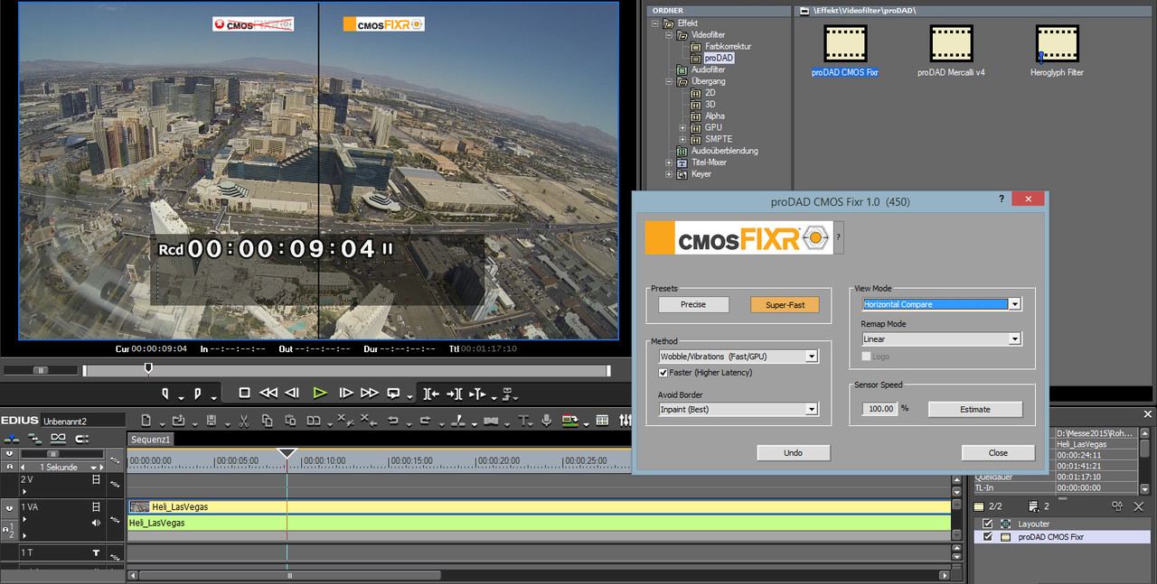Viewport: 1157px width, 584px height.
Task: Expand the GPU transitions folder
Action: 682,128
